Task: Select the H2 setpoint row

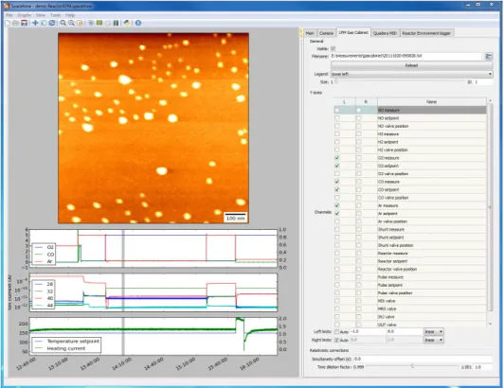Action: click(410, 142)
